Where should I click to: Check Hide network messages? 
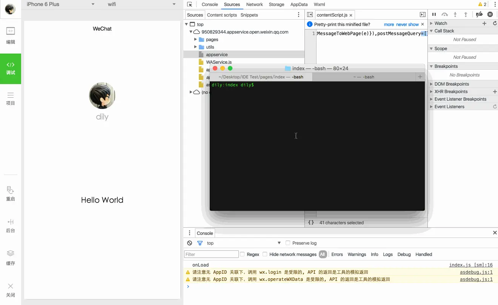265,254
